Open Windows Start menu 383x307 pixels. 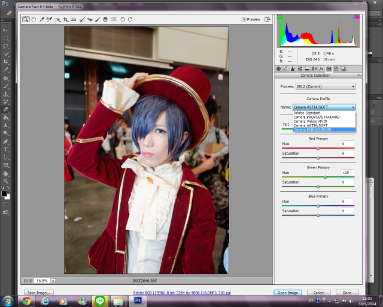coord(8,301)
